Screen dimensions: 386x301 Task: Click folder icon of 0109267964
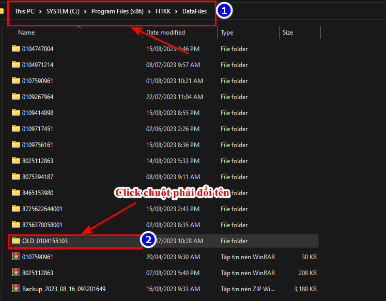(16, 97)
